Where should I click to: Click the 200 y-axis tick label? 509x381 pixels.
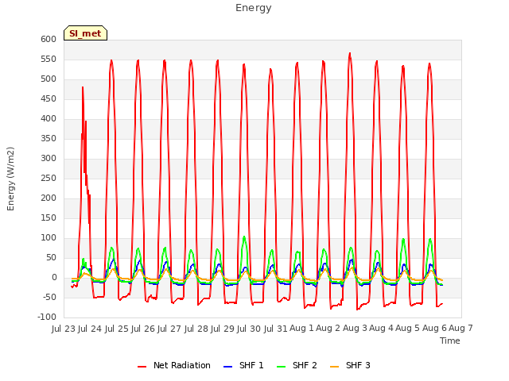(49, 198)
